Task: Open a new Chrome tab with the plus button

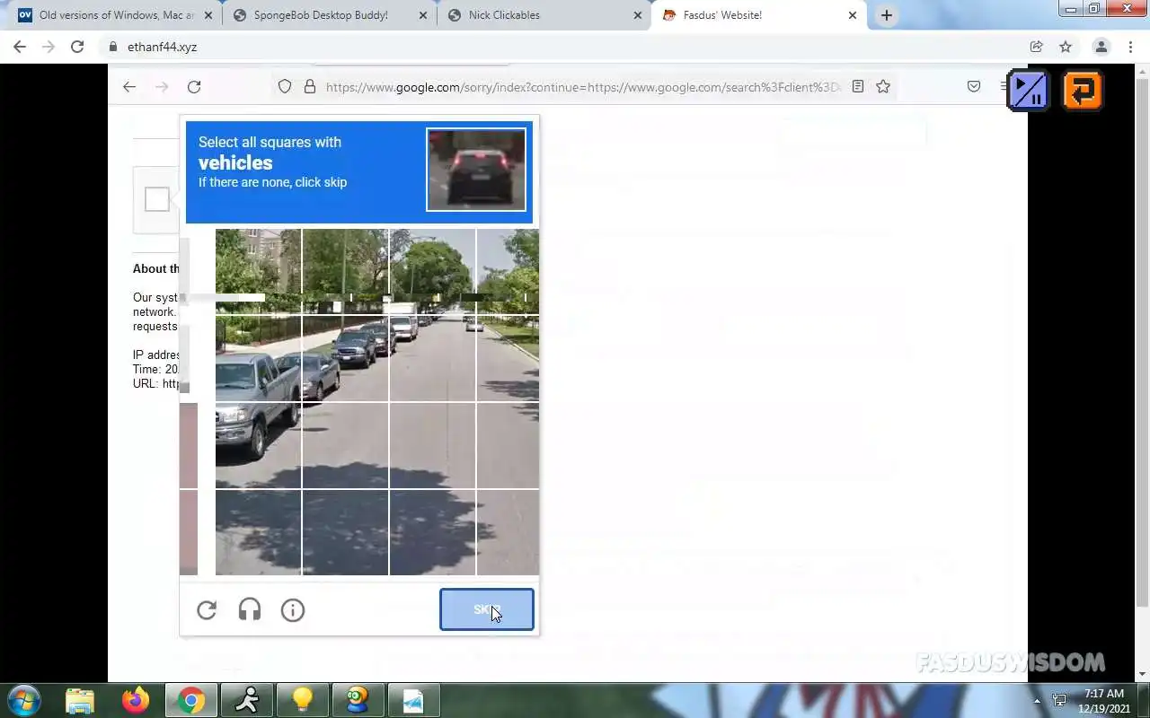Action: pos(887,15)
